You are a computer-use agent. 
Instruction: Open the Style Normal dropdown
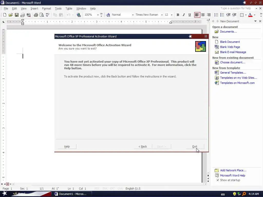click(x=133, y=15)
